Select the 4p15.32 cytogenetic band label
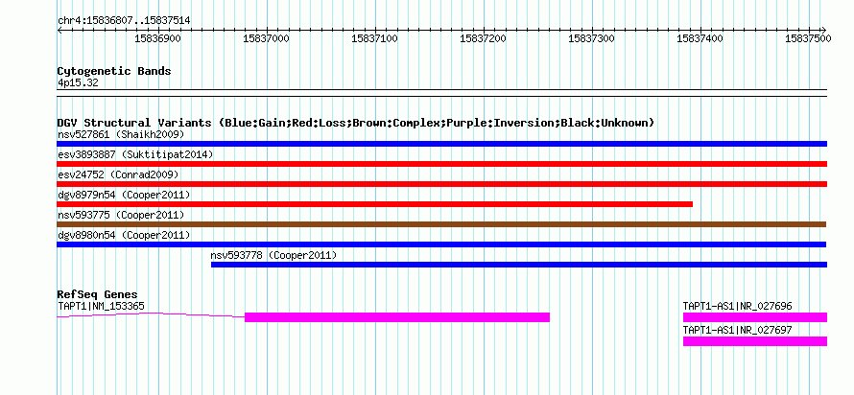This screenshot has width=854, height=395. 78,83
